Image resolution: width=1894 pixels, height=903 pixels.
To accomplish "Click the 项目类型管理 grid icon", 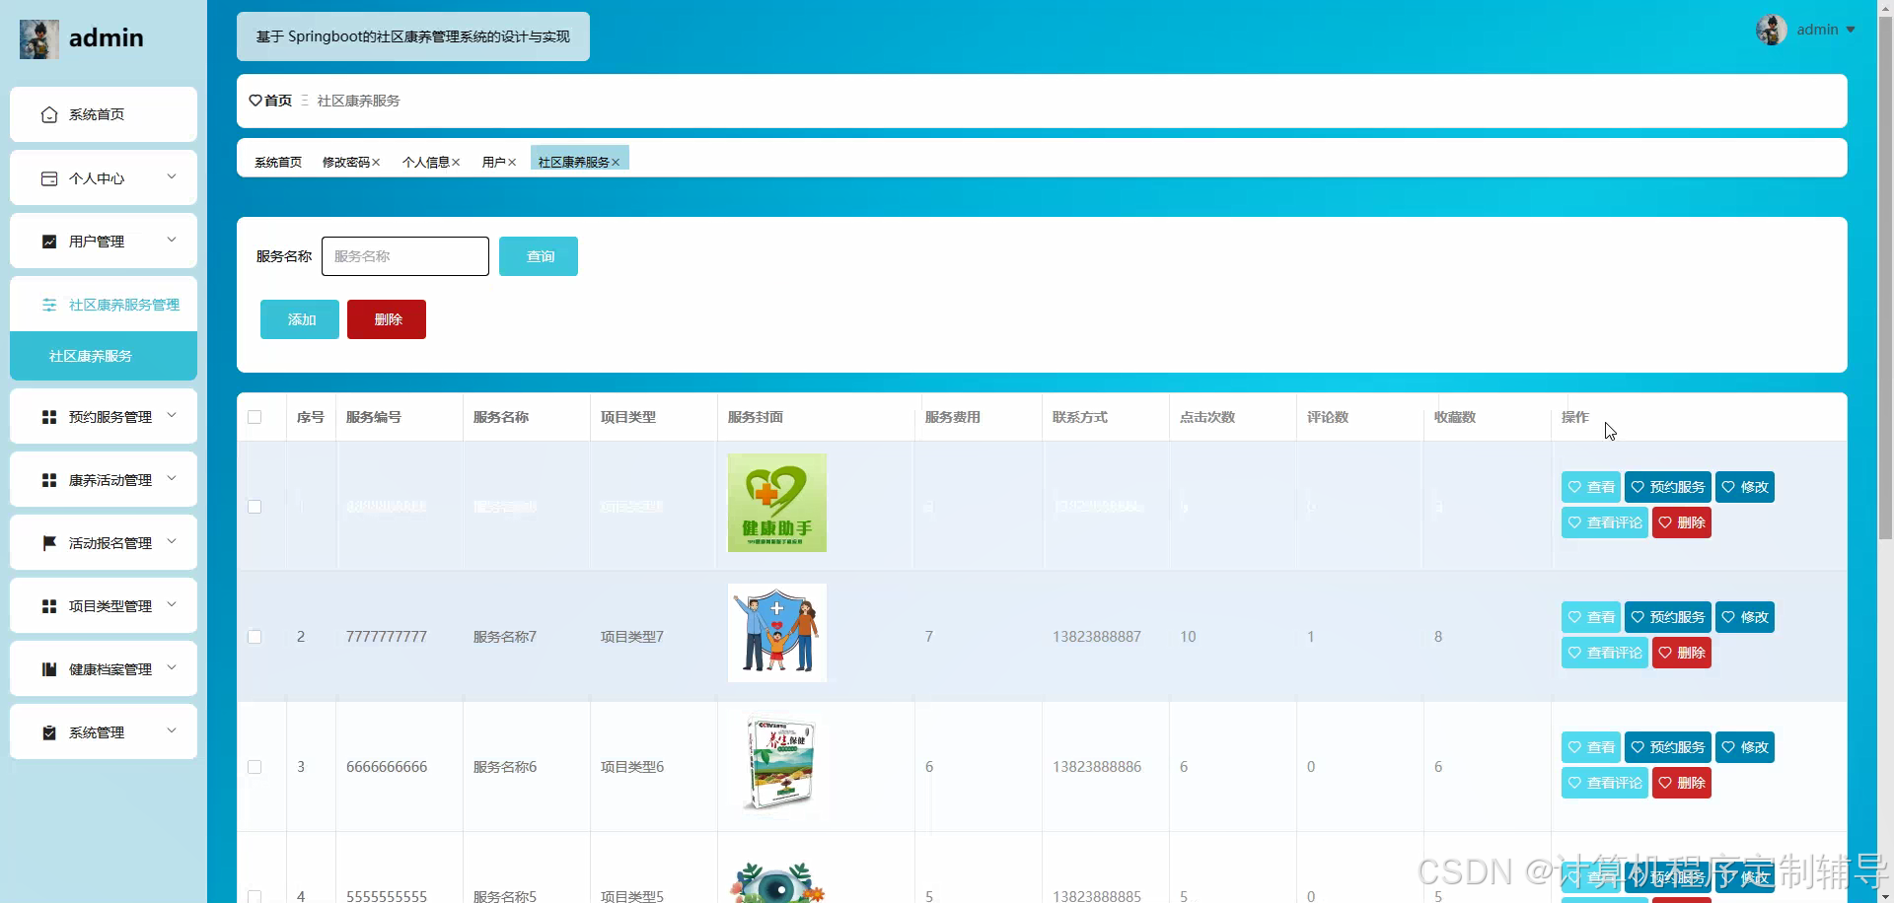I will coord(49,606).
